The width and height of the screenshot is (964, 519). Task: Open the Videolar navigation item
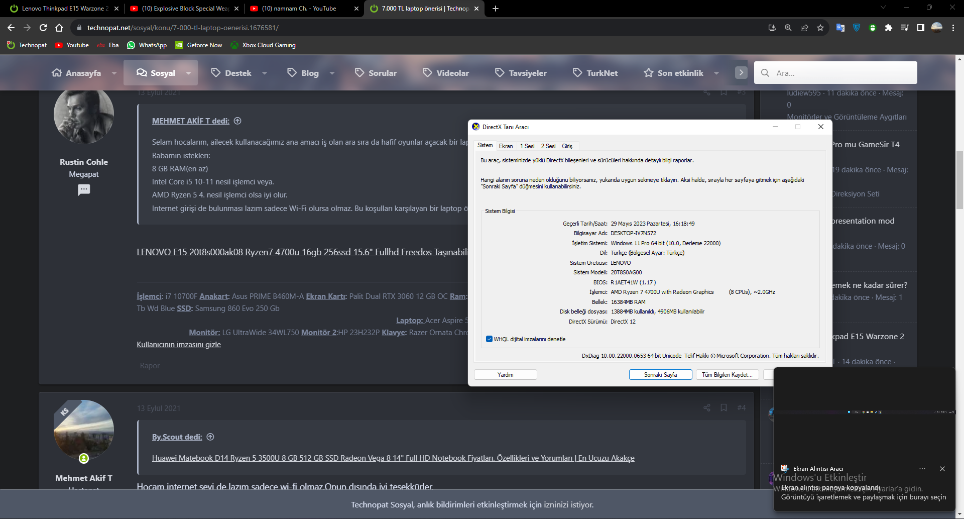click(x=446, y=73)
